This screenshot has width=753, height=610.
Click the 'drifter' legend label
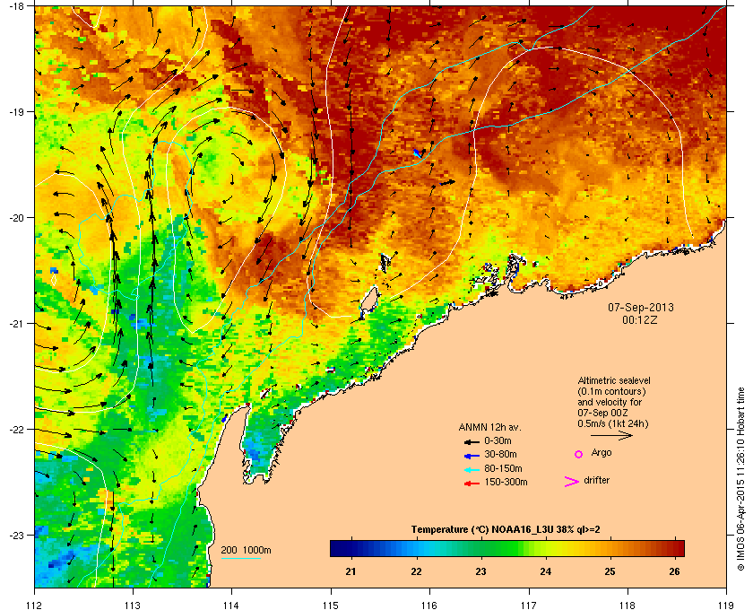click(x=596, y=480)
